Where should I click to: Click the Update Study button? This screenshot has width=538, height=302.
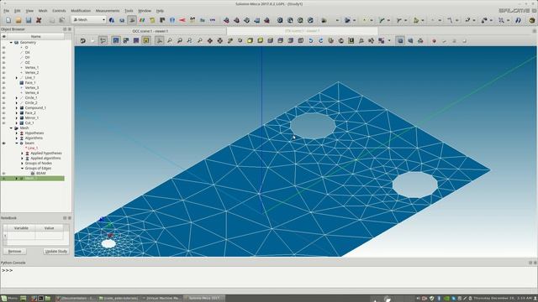[x=56, y=252]
